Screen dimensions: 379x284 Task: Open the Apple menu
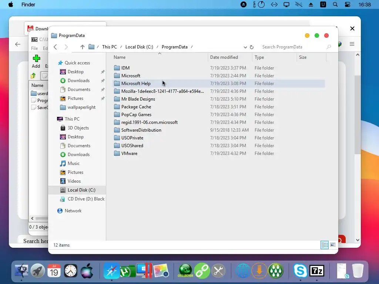coord(11,4)
